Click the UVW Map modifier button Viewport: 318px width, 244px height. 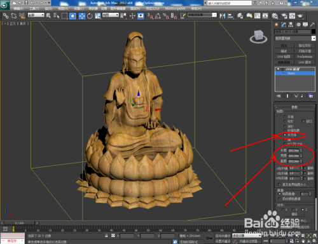[x=284, y=57]
